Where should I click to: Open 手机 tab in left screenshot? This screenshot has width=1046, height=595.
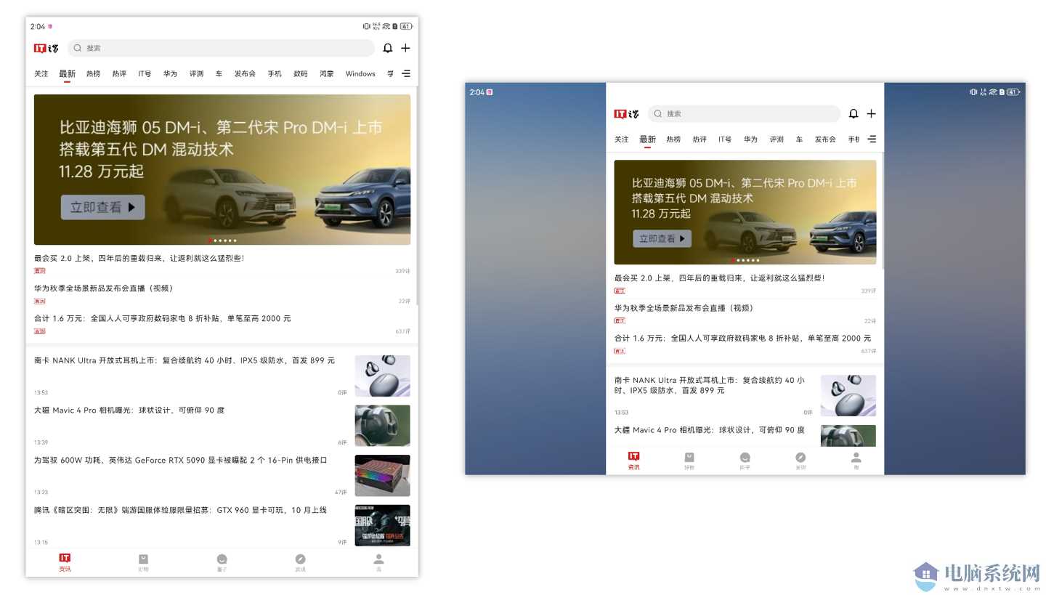(275, 73)
